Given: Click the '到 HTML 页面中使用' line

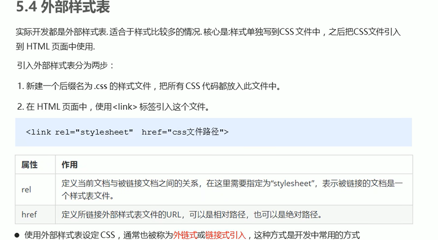Looking at the screenshot, I should coord(55,47).
